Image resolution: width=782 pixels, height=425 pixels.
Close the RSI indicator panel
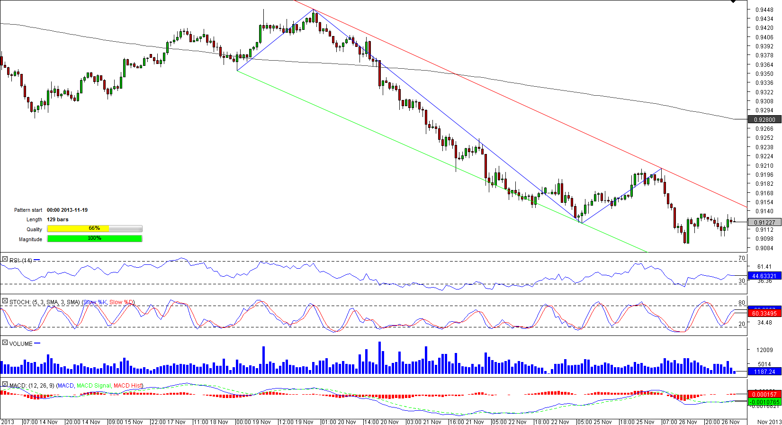(5, 259)
